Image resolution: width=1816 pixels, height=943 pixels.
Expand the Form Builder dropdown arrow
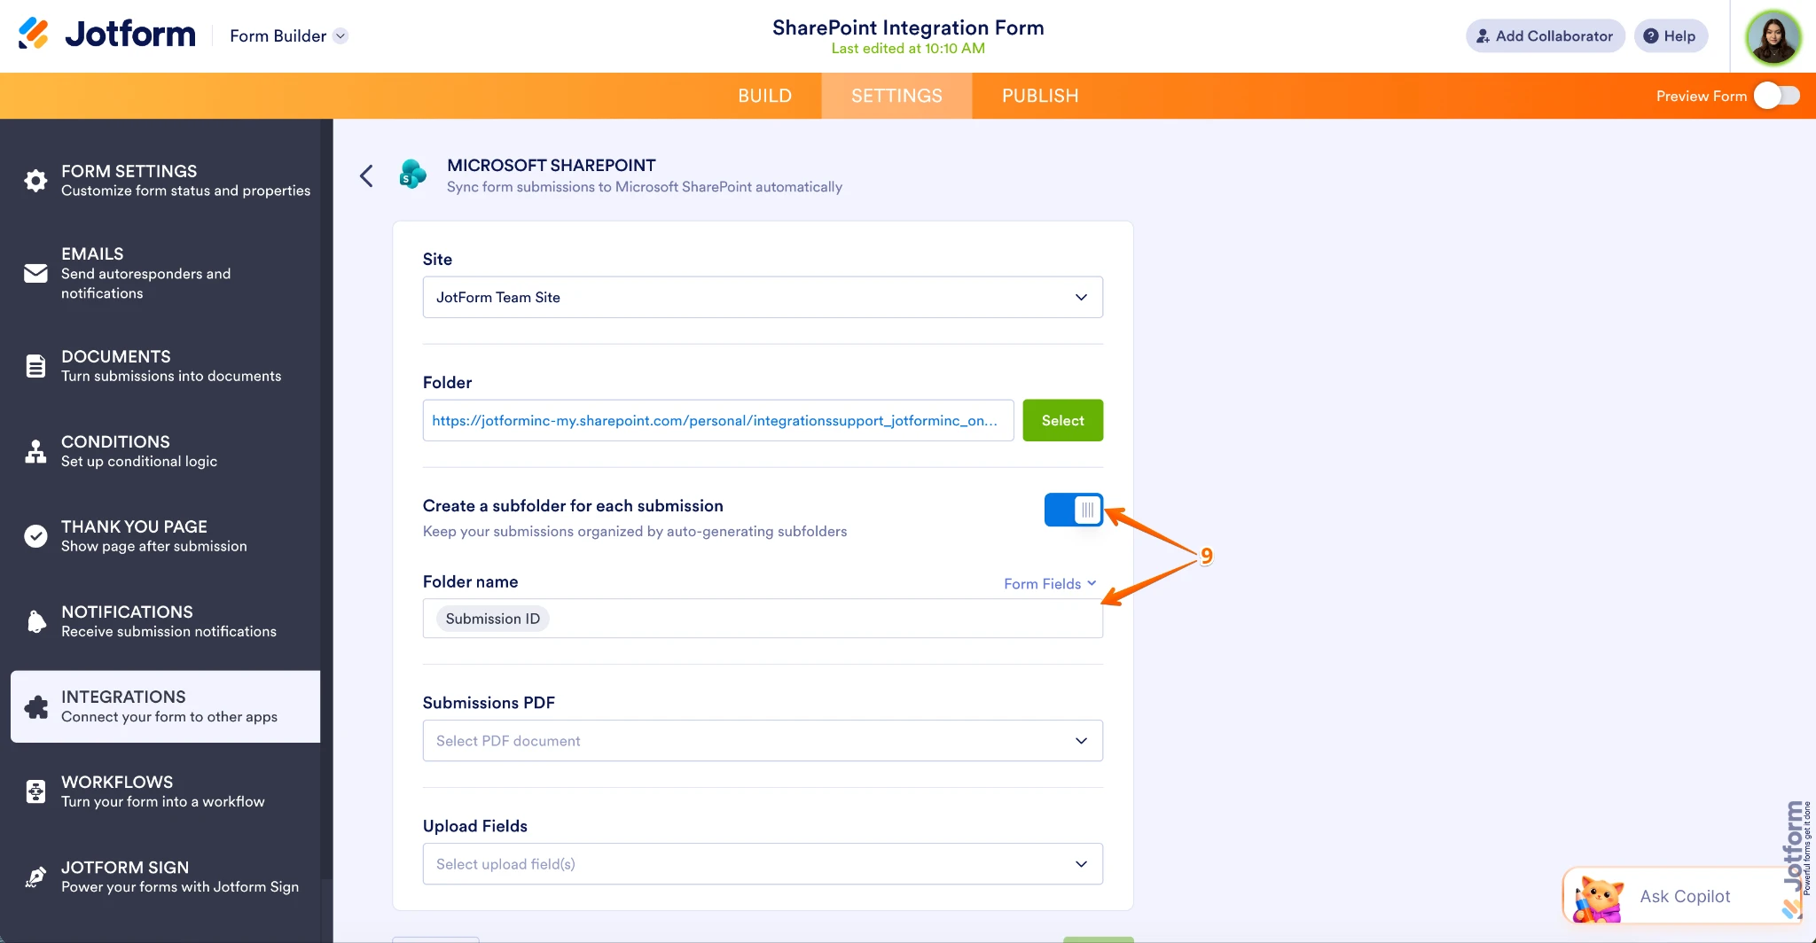point(340,35)
